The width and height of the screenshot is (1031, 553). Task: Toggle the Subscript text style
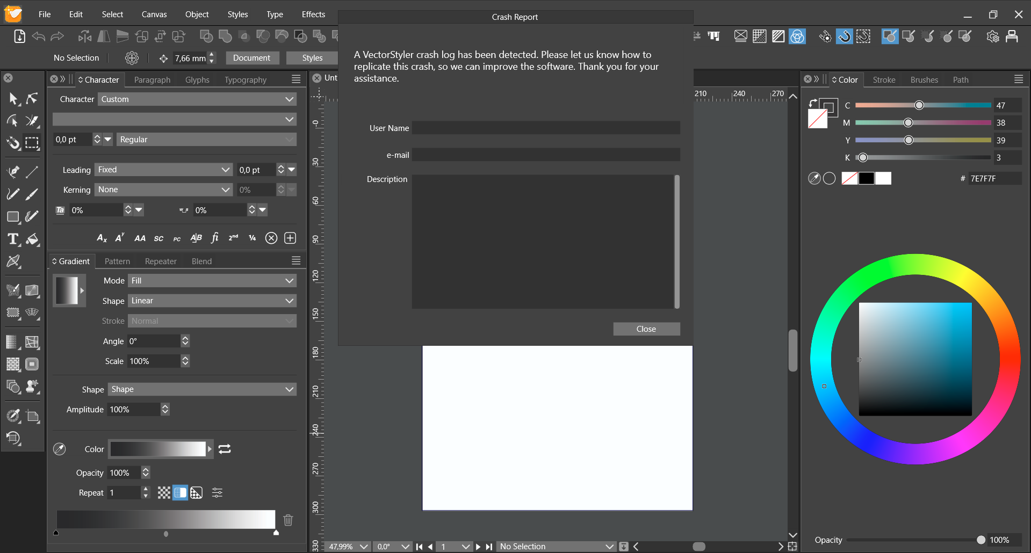(x=102, y=238)
